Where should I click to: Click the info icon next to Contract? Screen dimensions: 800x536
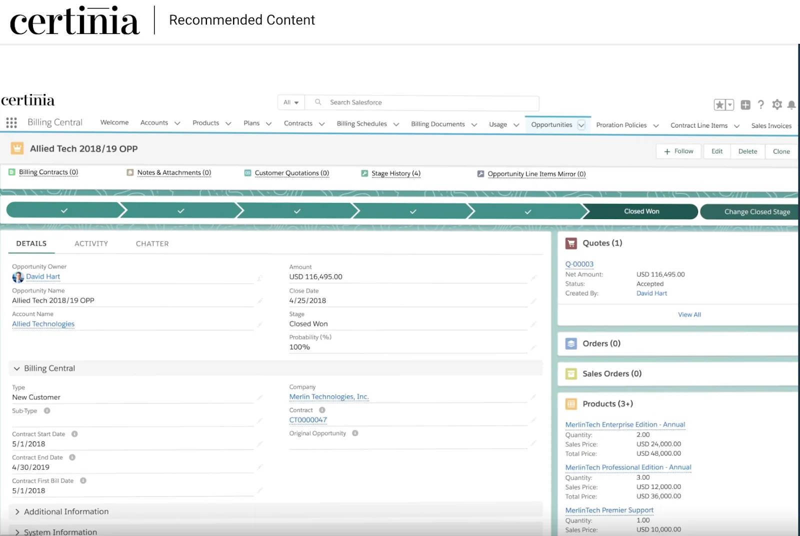(322, 410)
